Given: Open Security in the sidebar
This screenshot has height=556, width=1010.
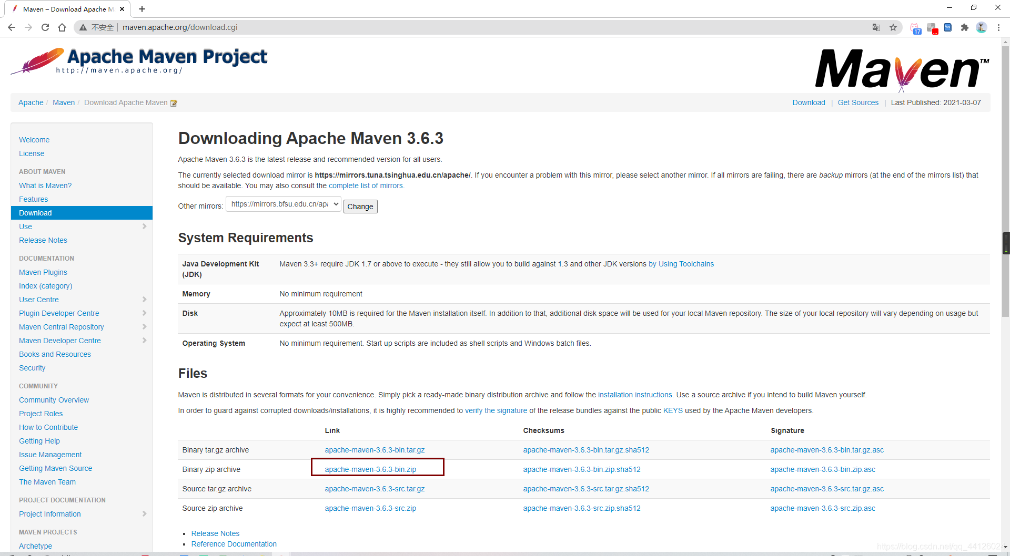Looking at the screenshot, I should pos(32,368).
